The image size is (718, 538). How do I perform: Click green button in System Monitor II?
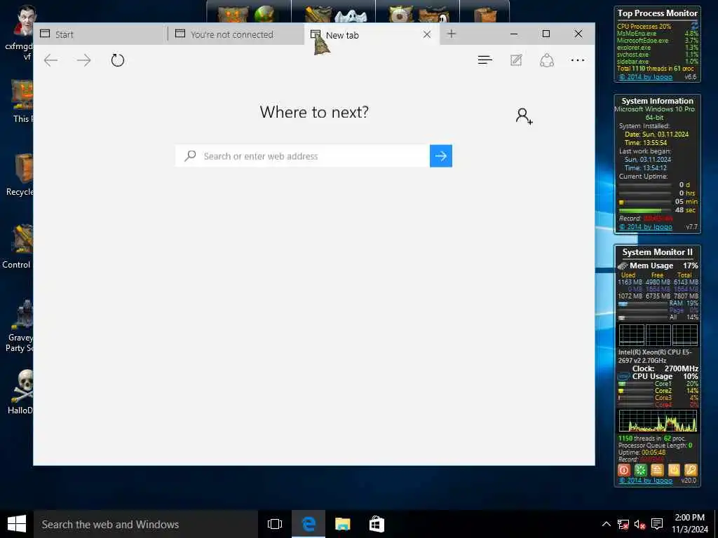click(640, 470)
